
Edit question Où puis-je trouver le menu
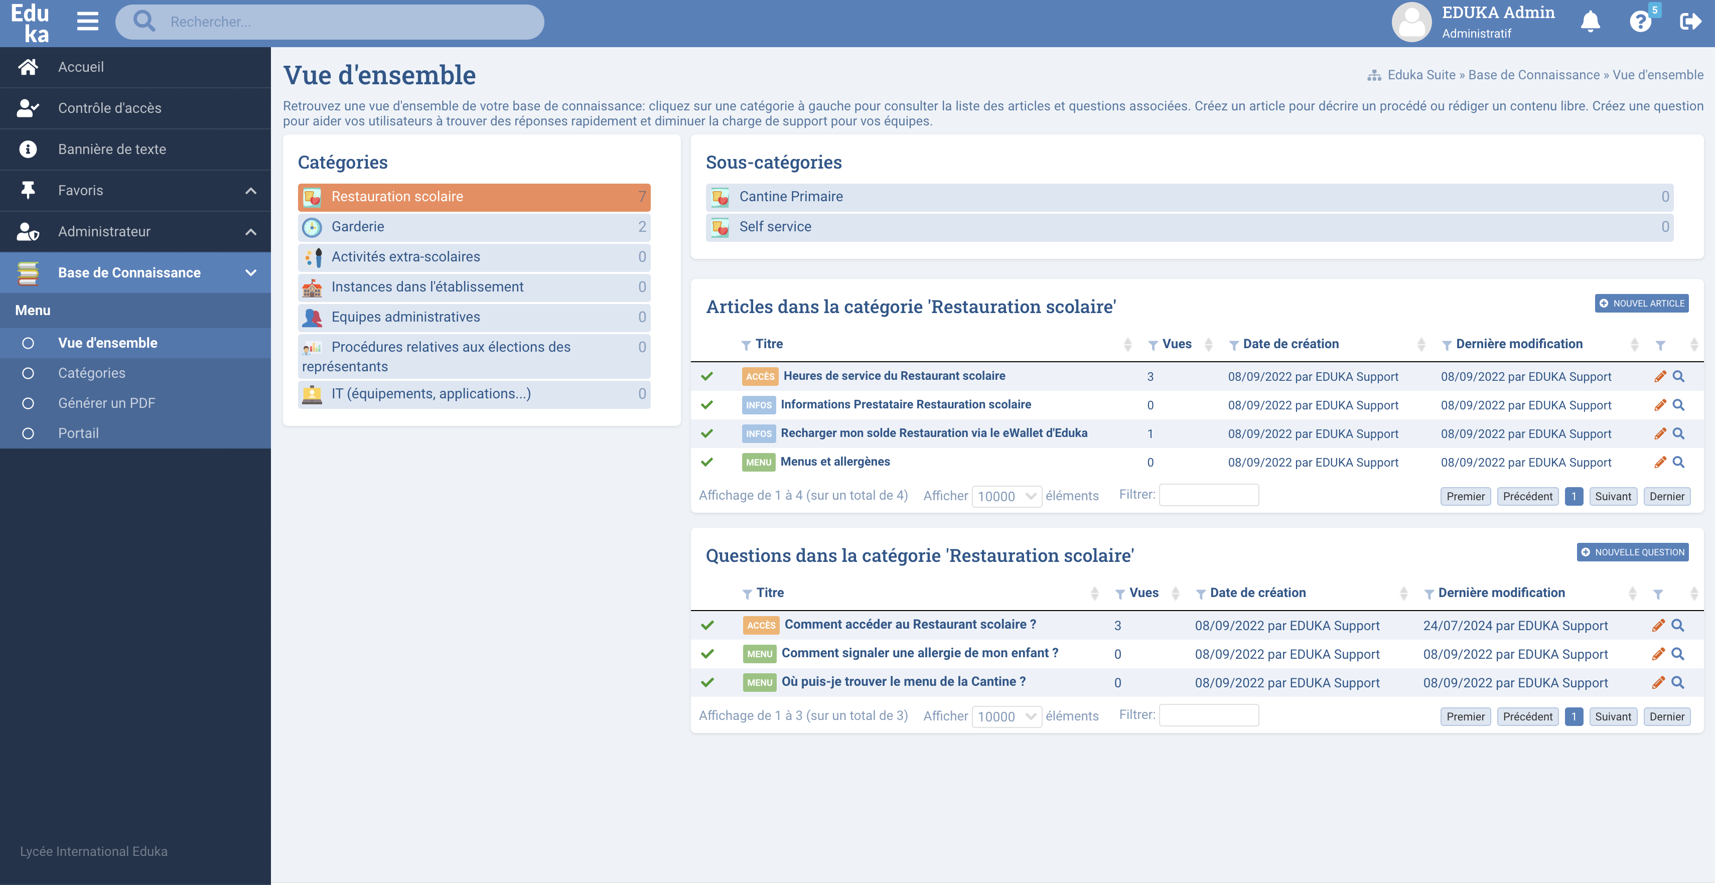(x=1658, y=682)
